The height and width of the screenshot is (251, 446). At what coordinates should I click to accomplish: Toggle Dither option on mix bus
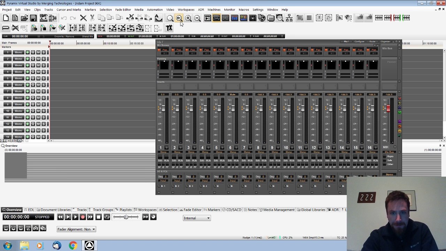coord(385,164)
